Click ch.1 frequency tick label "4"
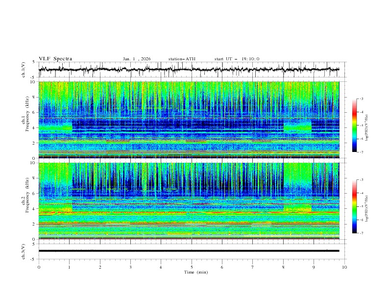 click(35, 128)
